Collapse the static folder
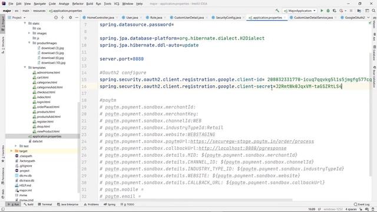377x212 pixels. [x=25, y=23]
